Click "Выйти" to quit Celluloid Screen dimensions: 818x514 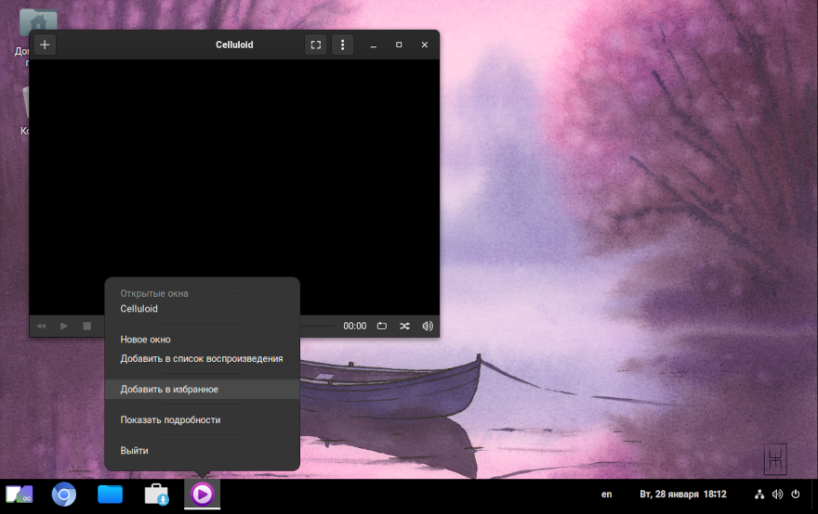pos(134,450)
